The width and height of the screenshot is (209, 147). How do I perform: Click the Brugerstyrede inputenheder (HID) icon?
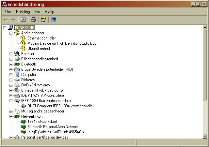(x=17, y=69)
